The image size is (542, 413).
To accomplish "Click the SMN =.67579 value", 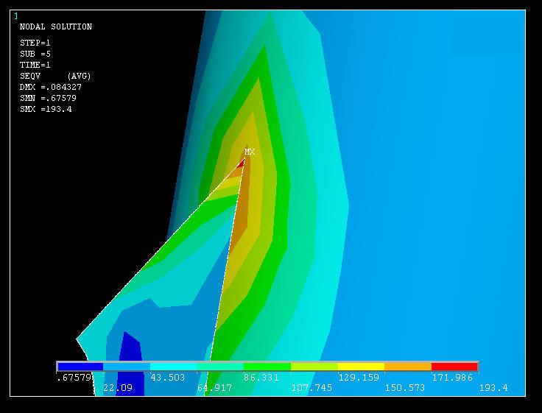I will pyautogui.click(x=48, y=98).
